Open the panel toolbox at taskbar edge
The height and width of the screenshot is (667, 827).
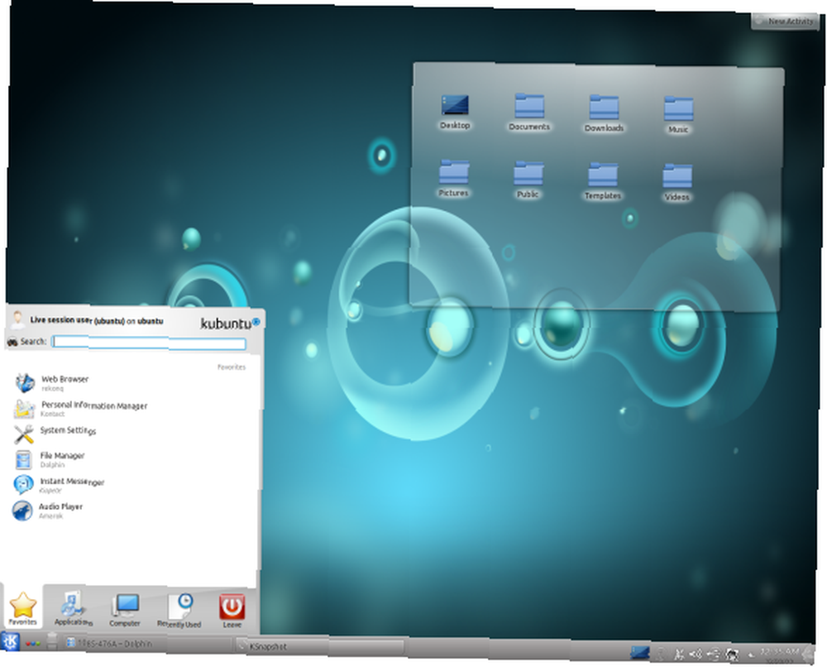tap(808, 655)
